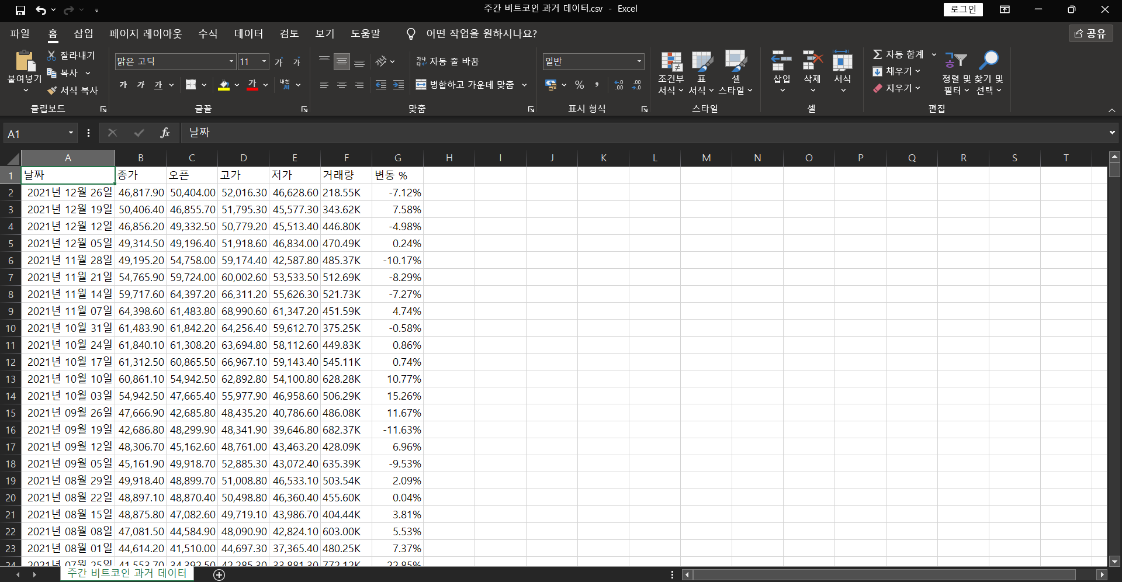Click the Insert Function fx icon
Image resolution: width=1122 pixels, height=582 pixels.
tap(165, 133)
